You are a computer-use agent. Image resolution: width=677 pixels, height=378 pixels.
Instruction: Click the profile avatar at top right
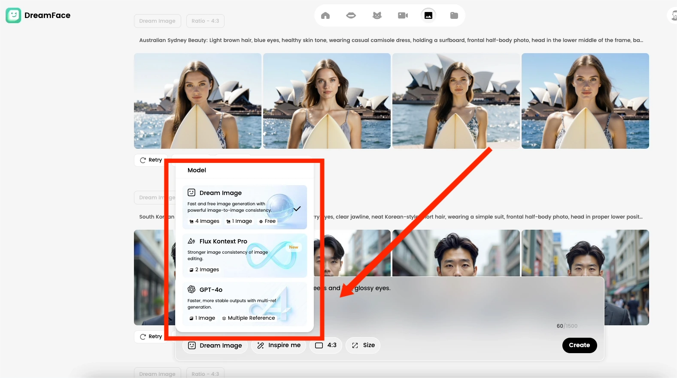click(x=673, y=15)
